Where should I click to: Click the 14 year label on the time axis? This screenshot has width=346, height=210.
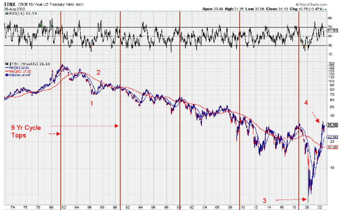[269, 207]
